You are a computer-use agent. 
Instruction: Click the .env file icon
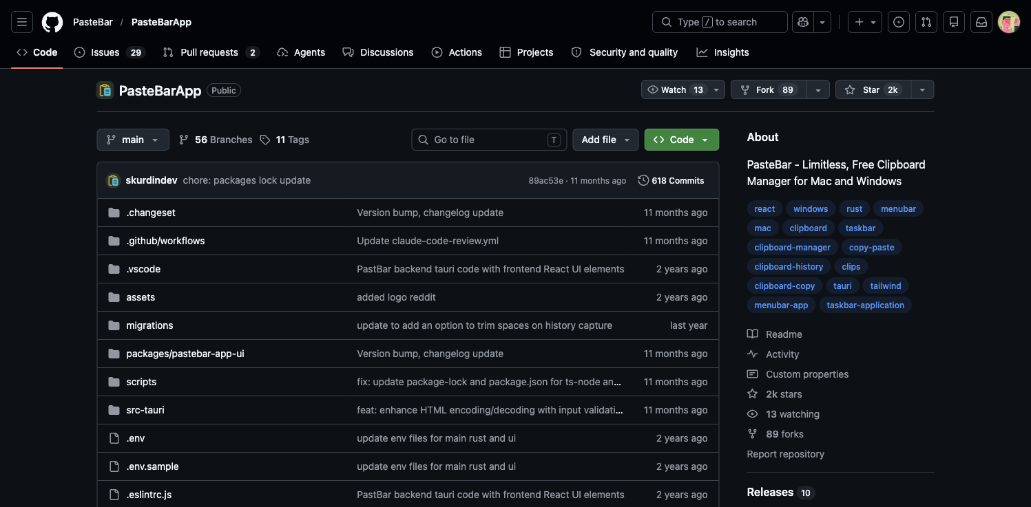pyautogui.click(x=114, y=438)
